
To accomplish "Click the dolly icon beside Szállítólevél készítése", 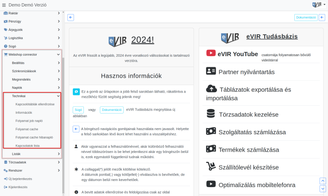I will pos(211,167).
